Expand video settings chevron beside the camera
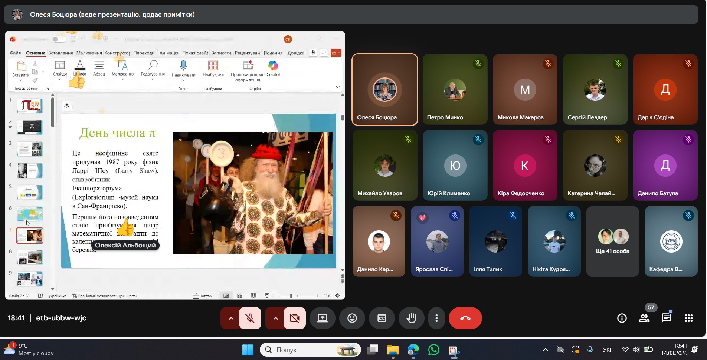 coord(275,318)
